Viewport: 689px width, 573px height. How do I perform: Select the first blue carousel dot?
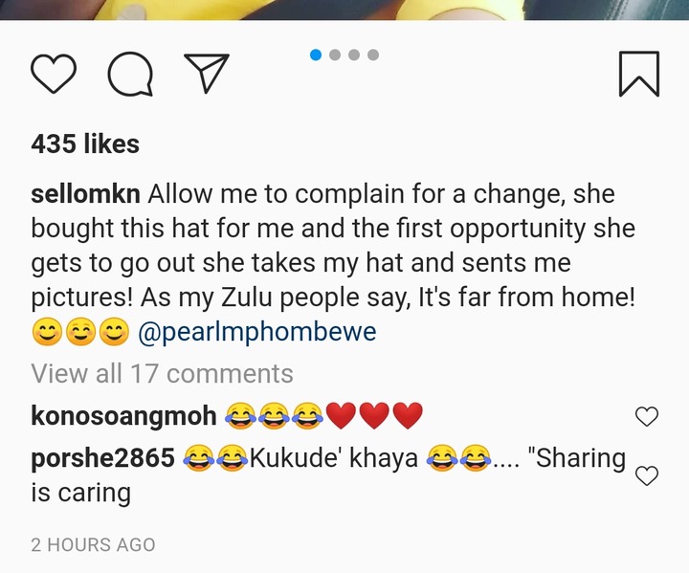[x=316, y=55]
